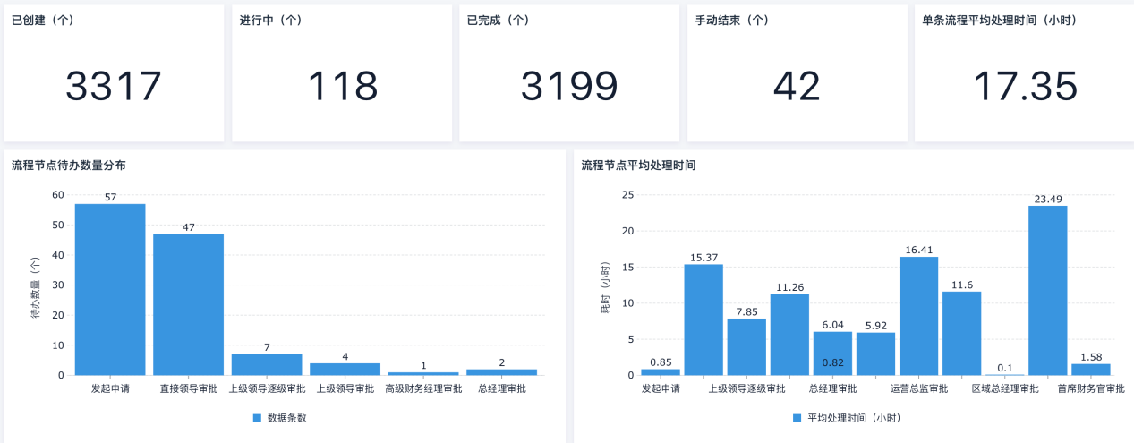Click the 1.58 bar for 首席财务官审批
The image size is (1134, 443).
(x=1090, y=370)
